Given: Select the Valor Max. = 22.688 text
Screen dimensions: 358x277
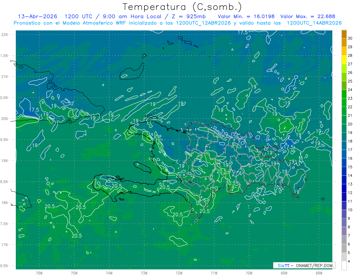Looking at the screenshot, I should pos(308,16).
